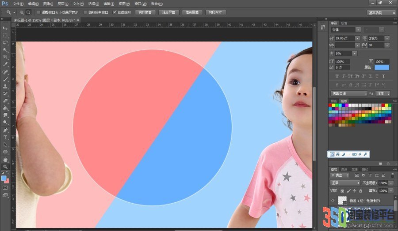Select the Eraser tool

tap(5, 101)
